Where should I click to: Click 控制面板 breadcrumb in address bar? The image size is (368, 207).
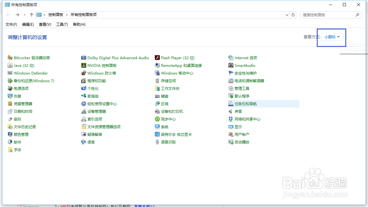56,15
